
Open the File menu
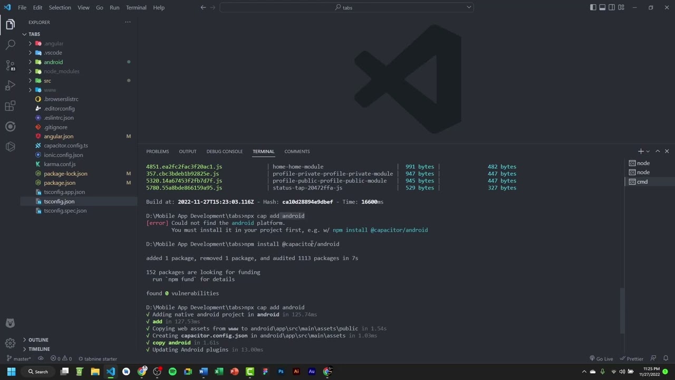pos(22,7)
